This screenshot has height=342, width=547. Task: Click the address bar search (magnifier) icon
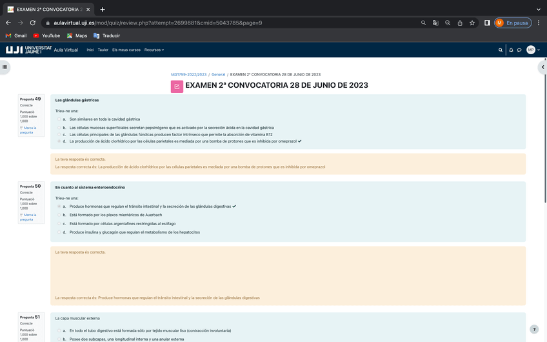(423, 23)
